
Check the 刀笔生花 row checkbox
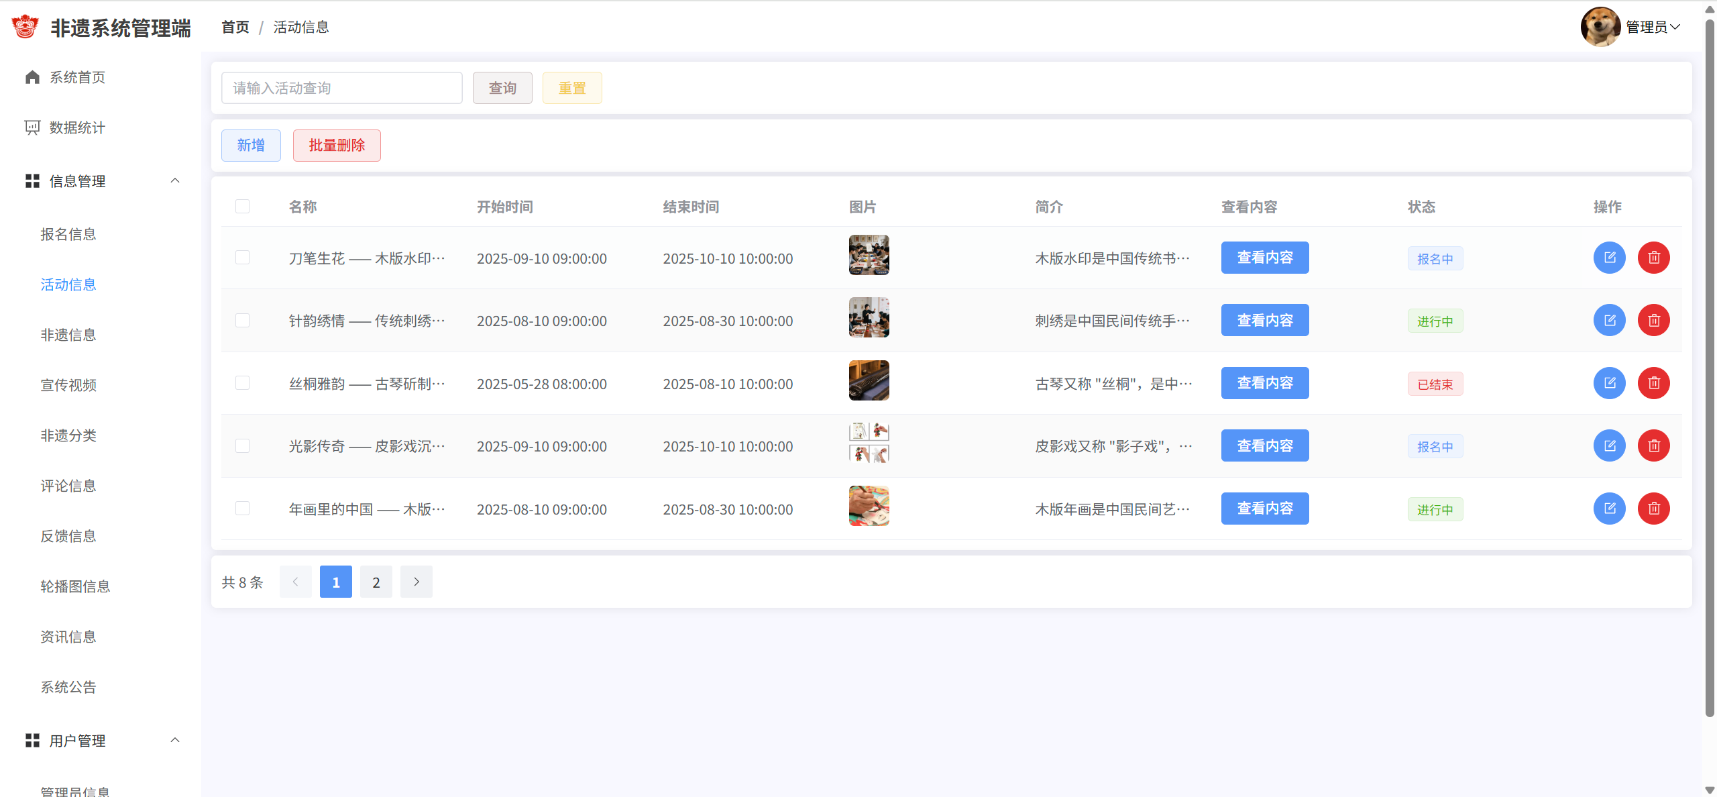[242, 258]
